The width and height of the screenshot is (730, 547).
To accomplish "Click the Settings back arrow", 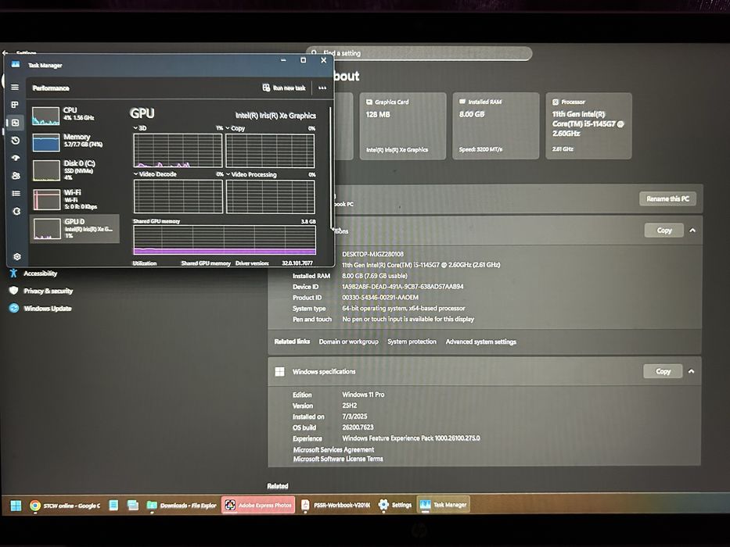I will (x=5, y=53).
